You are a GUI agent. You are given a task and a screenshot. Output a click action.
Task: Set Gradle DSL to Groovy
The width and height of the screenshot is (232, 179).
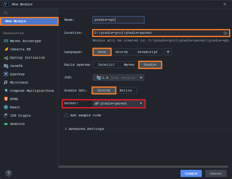(x=104, y=91)
